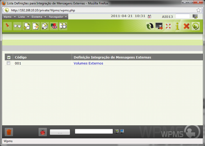Click the '. . .' button in footer
The height and width of the screenshot is (146, 205).
pyautogui.click(x=60, y=132)
